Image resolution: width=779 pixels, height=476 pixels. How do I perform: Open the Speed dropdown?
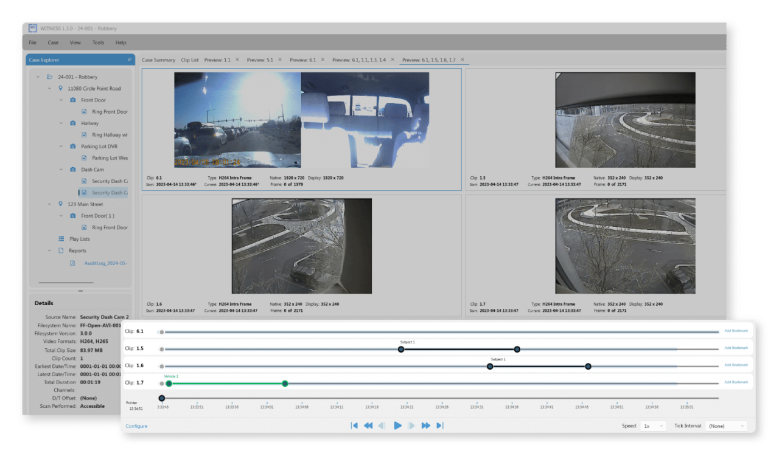pos(653,426)
